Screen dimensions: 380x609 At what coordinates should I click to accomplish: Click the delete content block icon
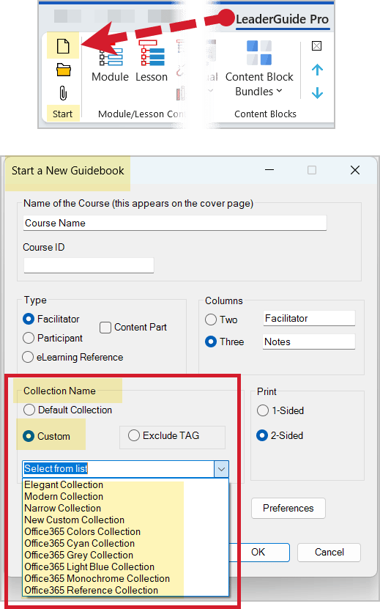[317, 46]
